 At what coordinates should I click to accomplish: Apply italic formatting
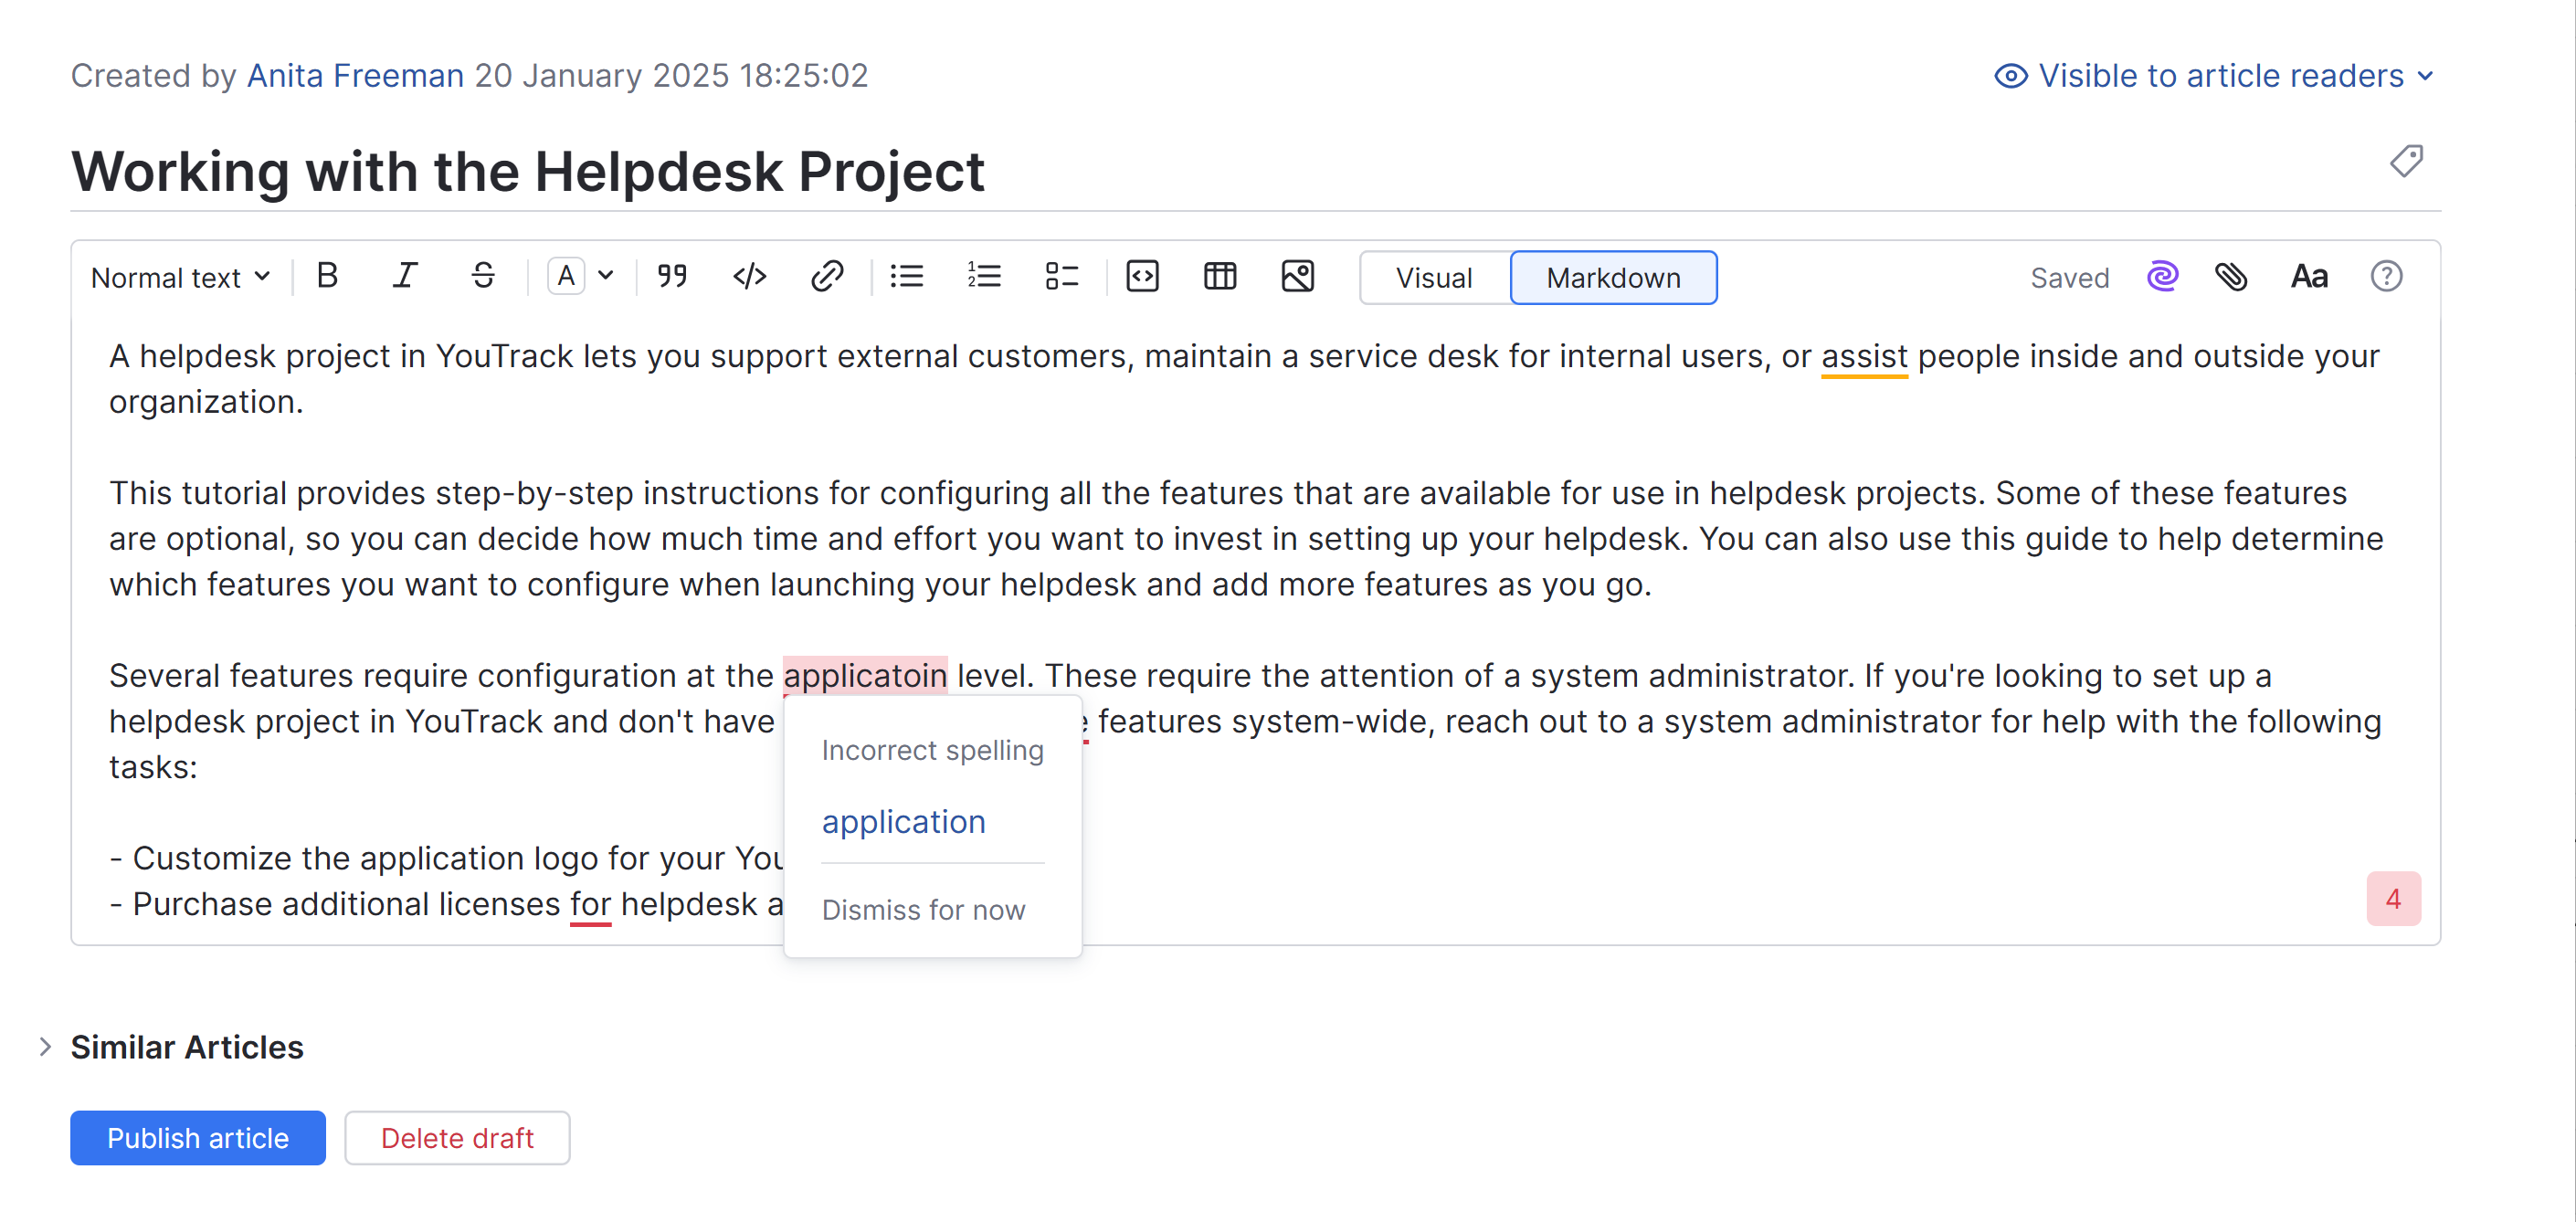click(405, 276)
